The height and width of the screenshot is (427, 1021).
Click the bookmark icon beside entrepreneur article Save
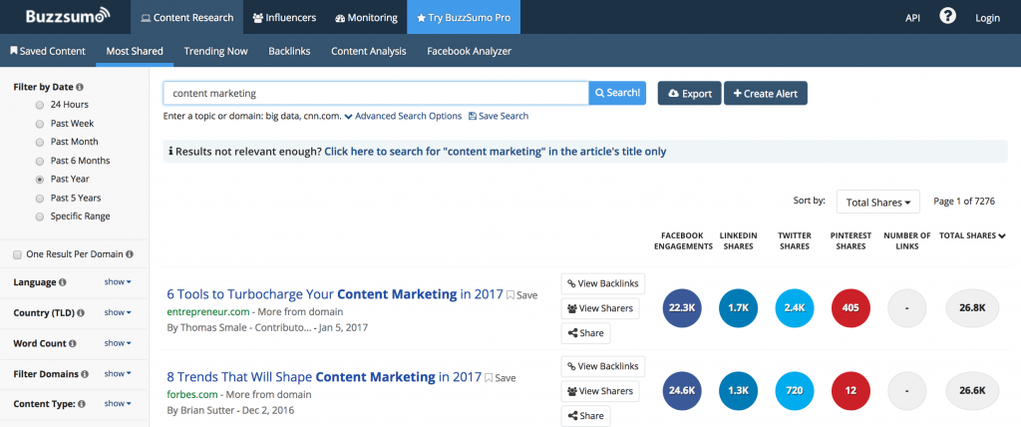click(510, 295)
